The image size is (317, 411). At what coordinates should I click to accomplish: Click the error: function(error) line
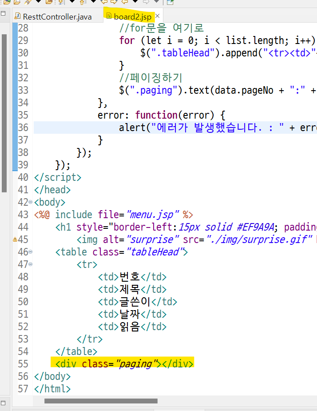pos(161,116)
